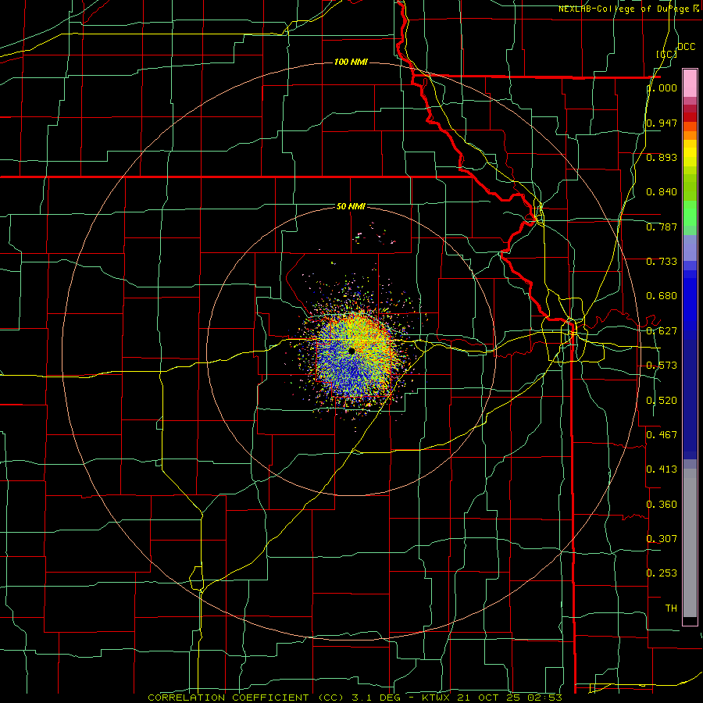Viewport: 703px width, 703px height.
Task: Pick the red swatch near 0.947 on the color bar
Action: click(x=690, y=117)
